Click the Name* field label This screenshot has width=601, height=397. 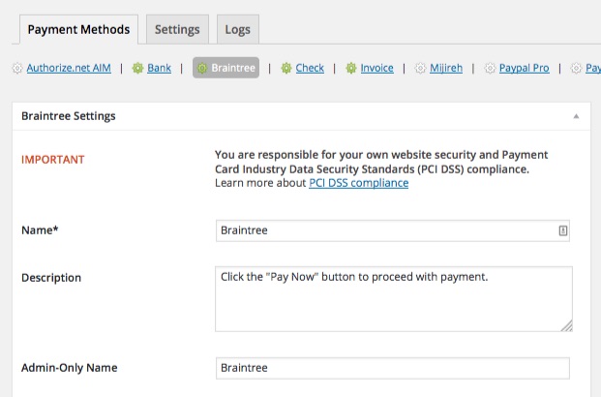click(40, 230)
